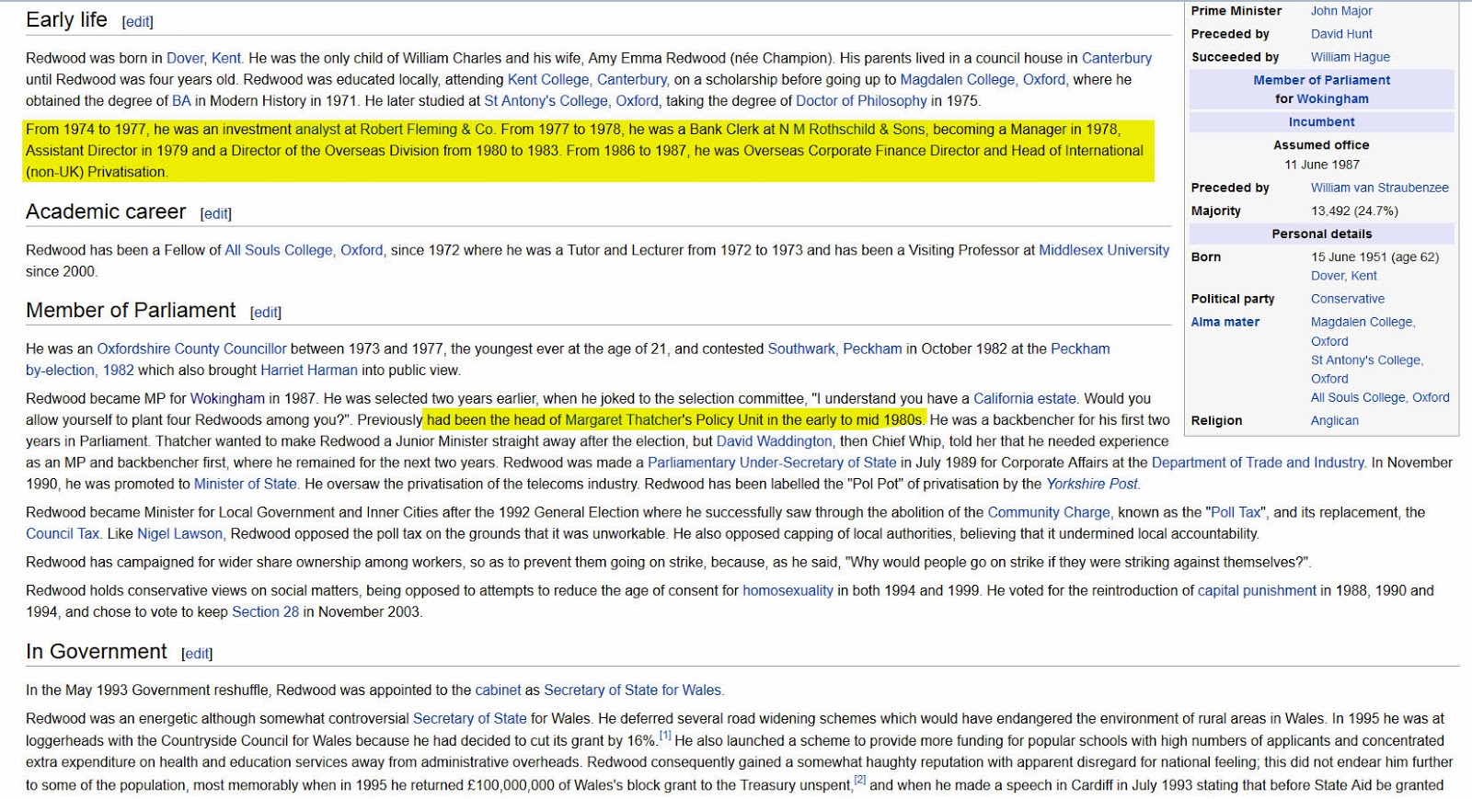Open the Anglican religion link
Viewport: 1472px width, 799px height.
(x=1334, y=420)
